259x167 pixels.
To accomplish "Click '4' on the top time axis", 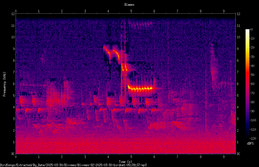I will tap(108, 11).
